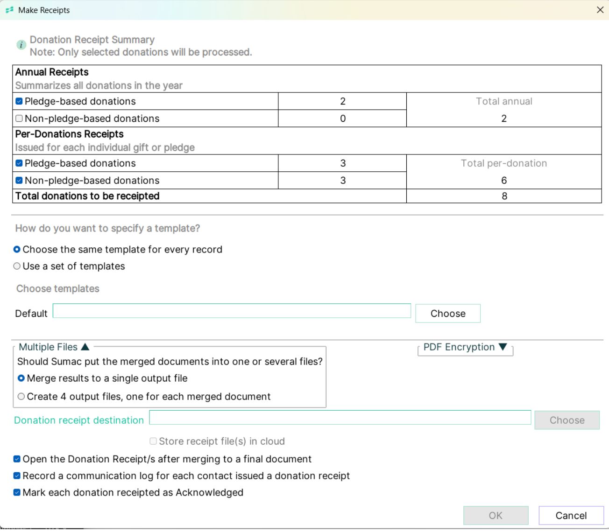Expand the PDF Encryption section
Viewport: 609px width, 532px height.
pos(503,347)
